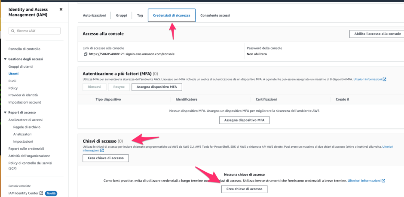This screenshot has height=197, width=404.
Task: Copy the console sign-in link
Action: (86, 54)
